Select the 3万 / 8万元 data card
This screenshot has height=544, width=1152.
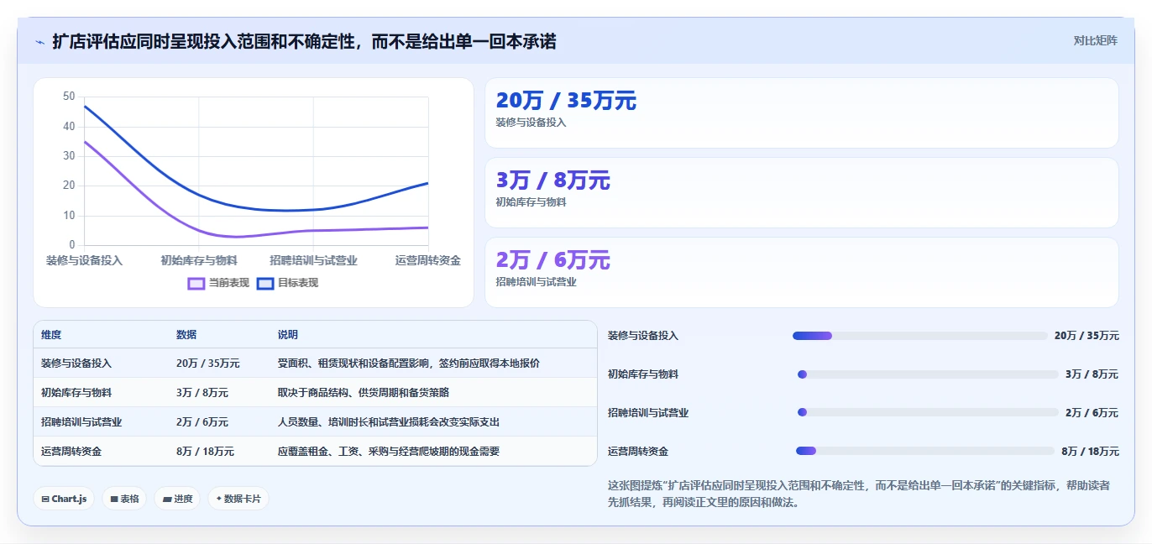pos(802,193)
